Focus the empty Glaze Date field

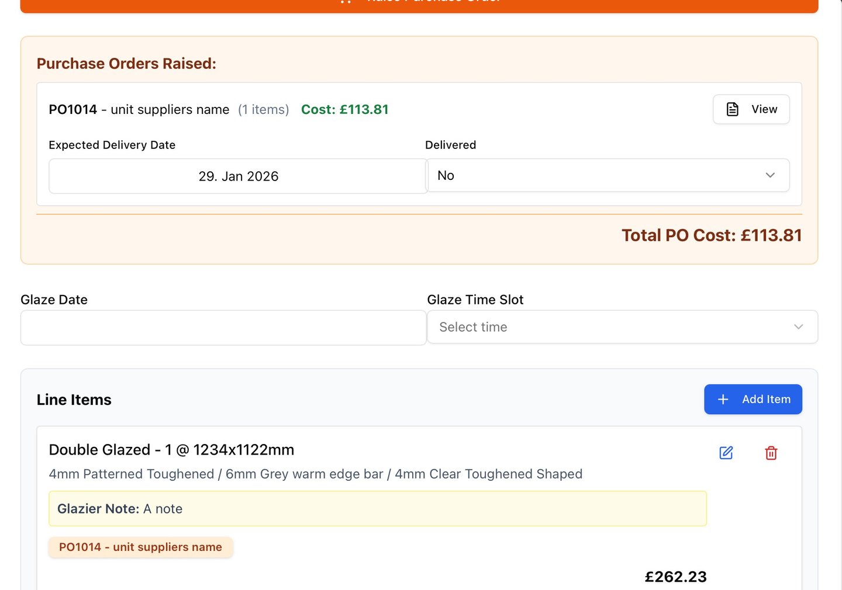click(223, 328)
